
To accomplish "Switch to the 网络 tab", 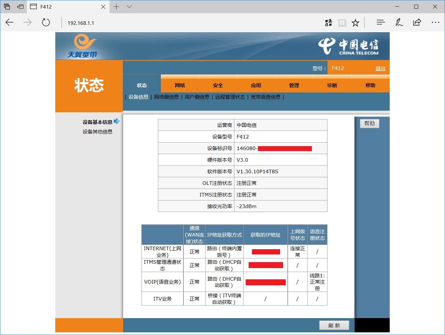I will click(179, 85).
